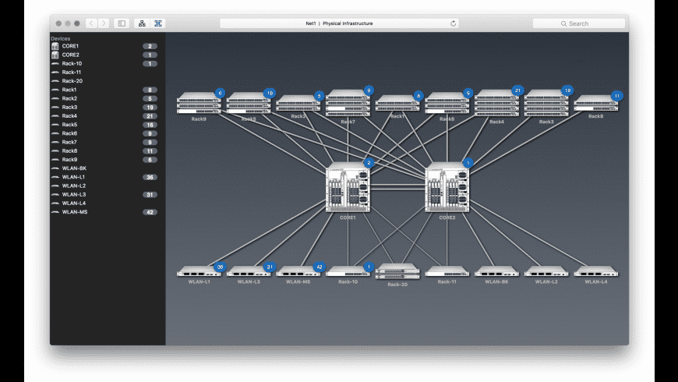Select the Rack-11 switch in the diagram
The image size is (678, 382).
pyautogui.click(x=447, y=271)
